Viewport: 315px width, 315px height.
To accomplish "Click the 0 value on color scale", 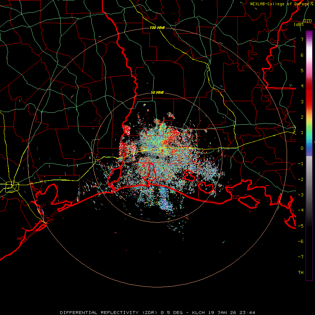I will [x=302, y=148].
